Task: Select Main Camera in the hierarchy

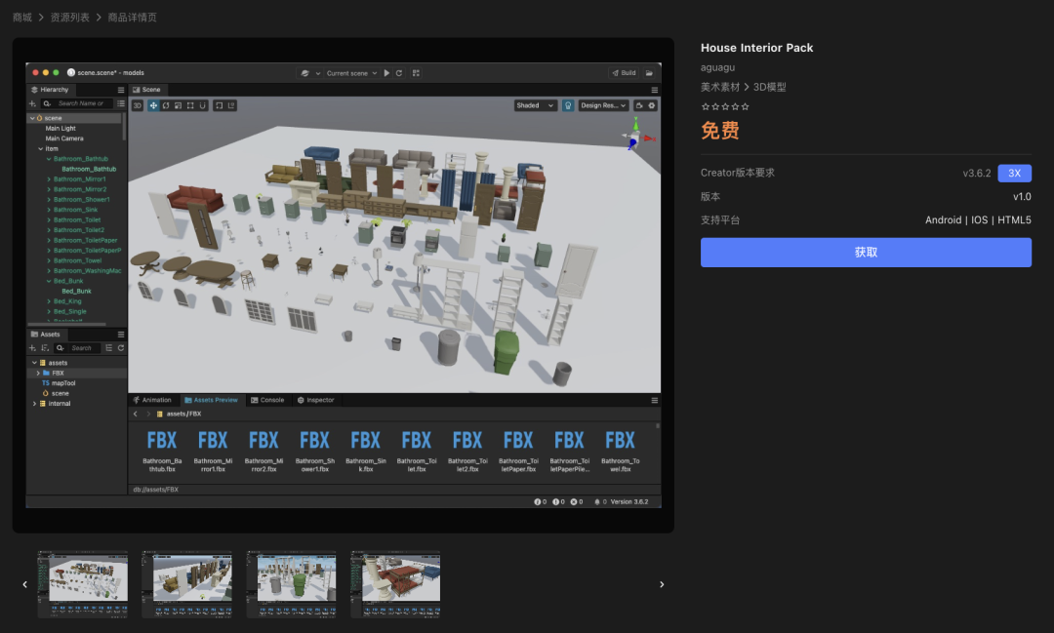Action: tap(64, 138)
